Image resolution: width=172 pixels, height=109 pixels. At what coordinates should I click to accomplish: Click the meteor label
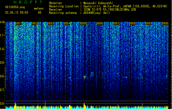(39, 8)
